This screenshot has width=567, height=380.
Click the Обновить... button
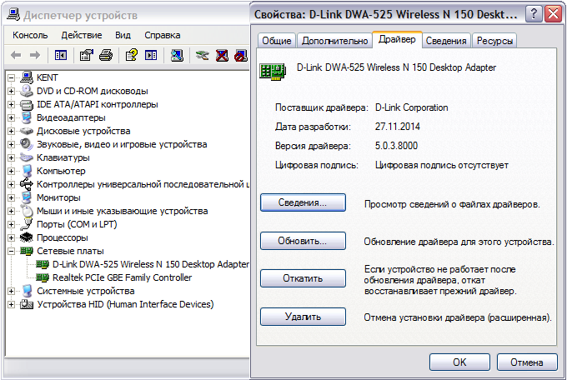coord(303,241)
